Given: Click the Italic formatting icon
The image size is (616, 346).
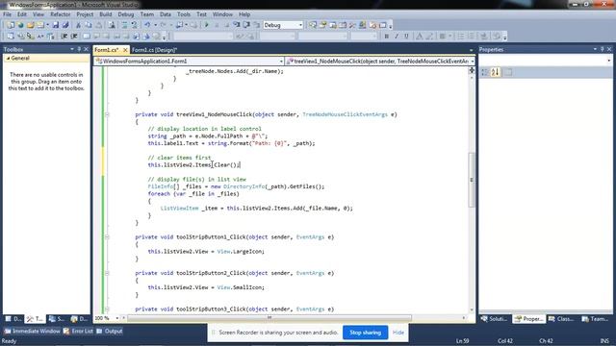Looking at the screenshot, I should tap(397, 37).
